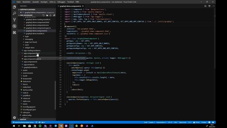Open notifications bell in status bar
This screenshot has width=227, height=128.
213,122
